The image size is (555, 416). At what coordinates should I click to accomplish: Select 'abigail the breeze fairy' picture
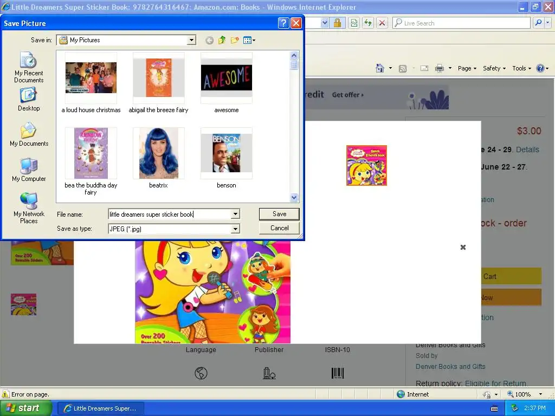(159, 83)
